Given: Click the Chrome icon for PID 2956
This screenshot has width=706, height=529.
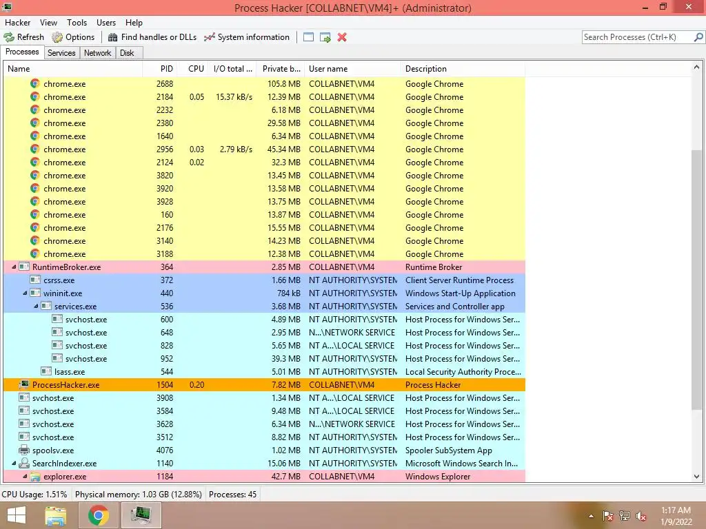Looking at the screenshot, I should (x=34, y=149).
